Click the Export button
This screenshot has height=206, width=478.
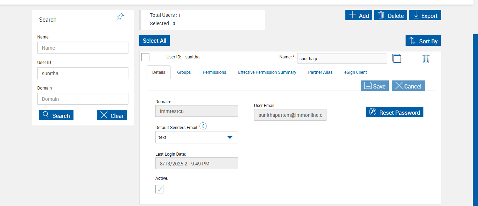pos(425,15)
